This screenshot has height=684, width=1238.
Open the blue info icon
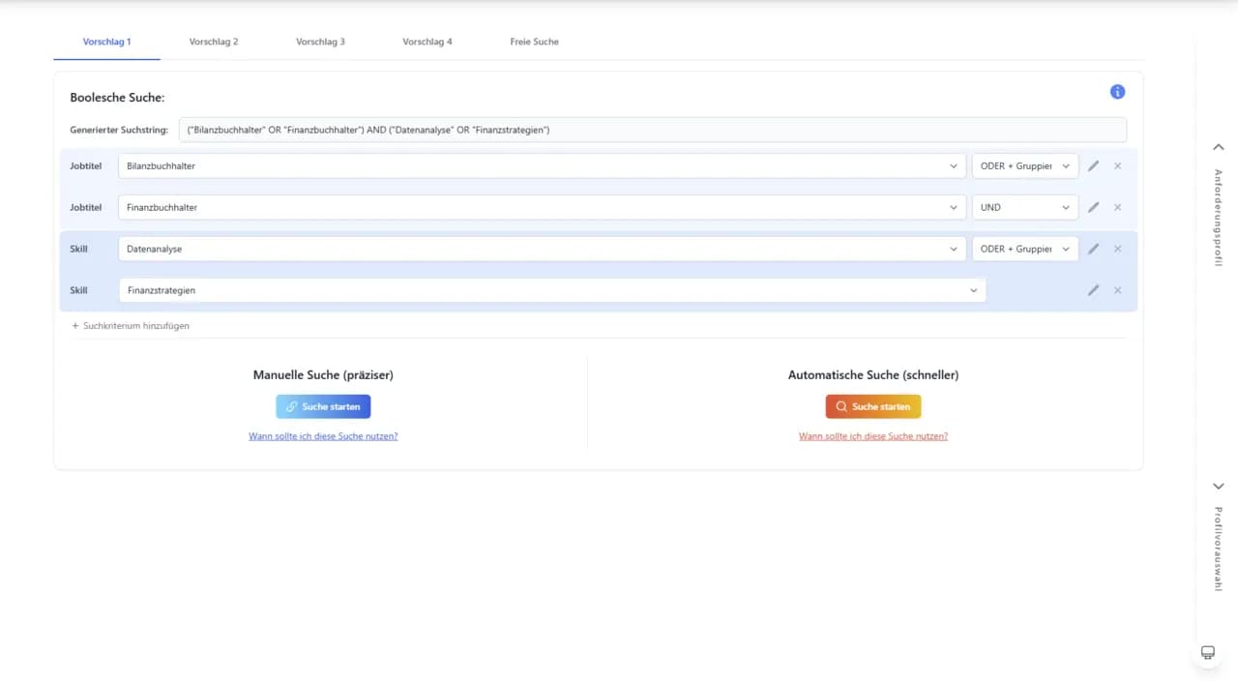pos(1117,92)
